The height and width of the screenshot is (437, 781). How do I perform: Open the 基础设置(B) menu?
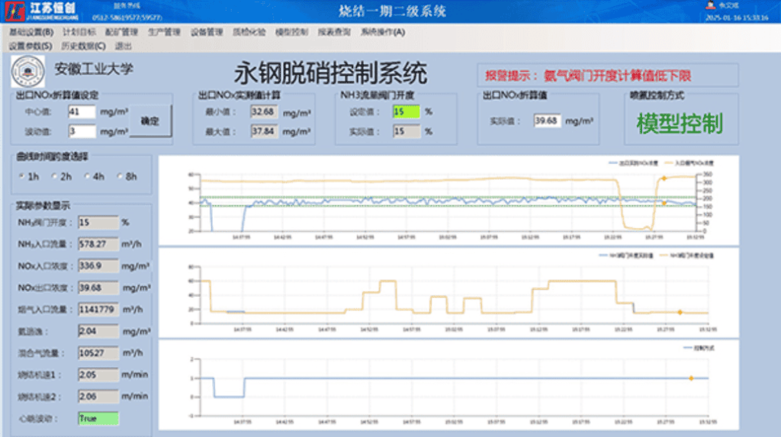pyautogui.click(x=31, y=33)
